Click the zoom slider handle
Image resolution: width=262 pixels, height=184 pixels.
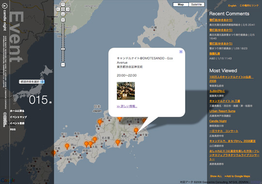click(63, 49)
